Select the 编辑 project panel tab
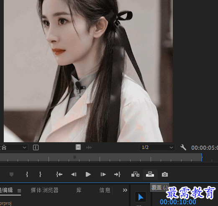The height and width of the screenshot is (206, 218). click(6, 190)
